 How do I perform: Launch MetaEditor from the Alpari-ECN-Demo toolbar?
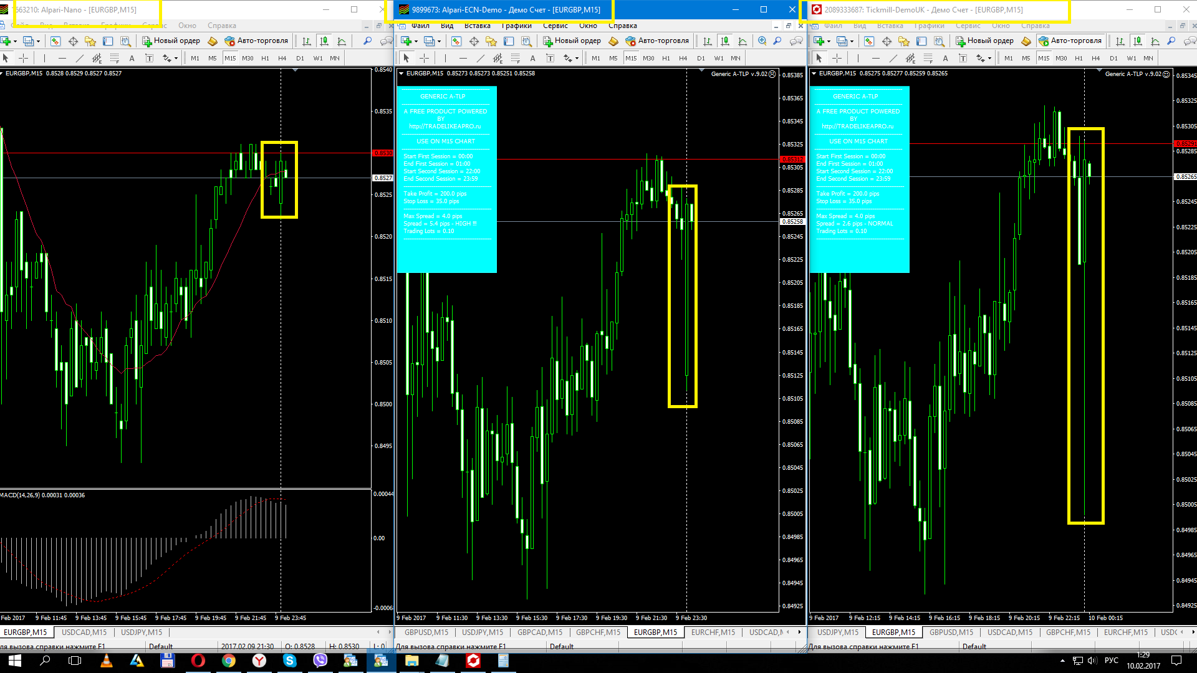(613, 41)
